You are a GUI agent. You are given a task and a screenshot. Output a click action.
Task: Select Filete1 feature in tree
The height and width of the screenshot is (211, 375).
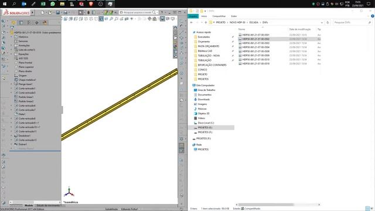coord(22,114)
